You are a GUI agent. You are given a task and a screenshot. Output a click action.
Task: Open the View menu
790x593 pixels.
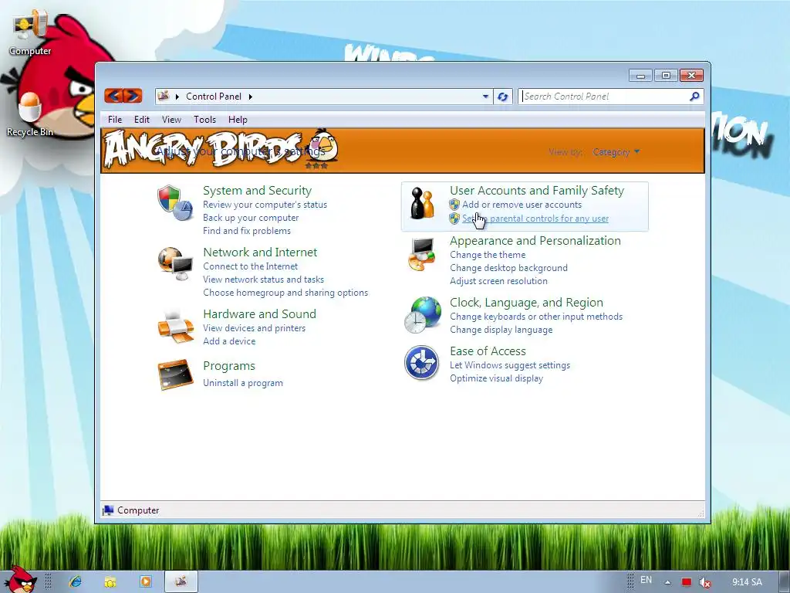coord(171,120)
